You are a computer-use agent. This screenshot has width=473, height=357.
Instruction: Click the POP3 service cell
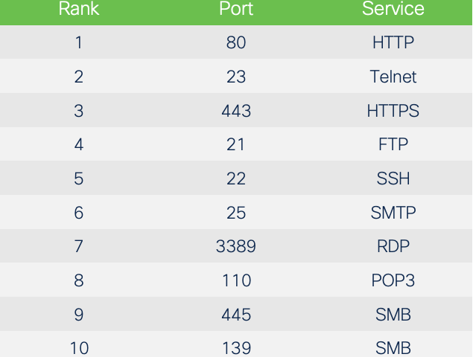click(393, 280)
